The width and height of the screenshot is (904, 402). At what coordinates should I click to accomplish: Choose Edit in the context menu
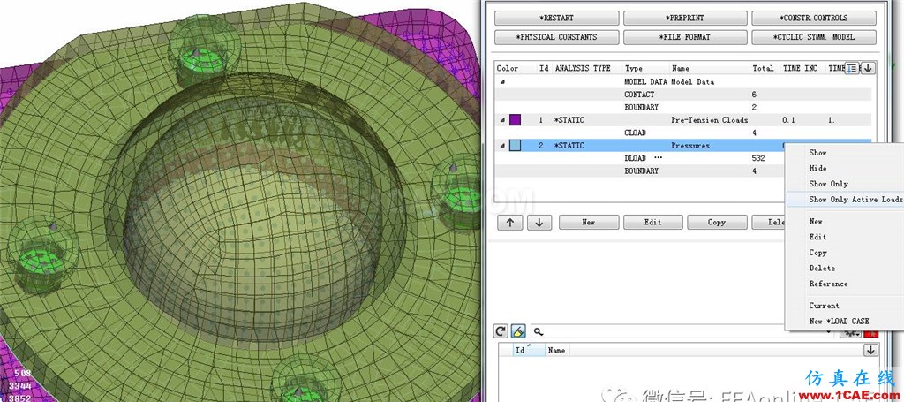click(817, 237)
